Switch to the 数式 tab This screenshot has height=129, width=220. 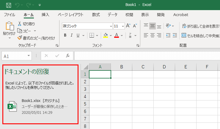pos(96,15)
